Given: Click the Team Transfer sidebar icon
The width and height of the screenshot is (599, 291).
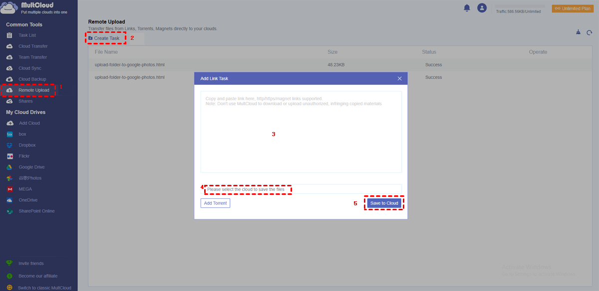Looking at the screenshot, I should tap(9, 57).
